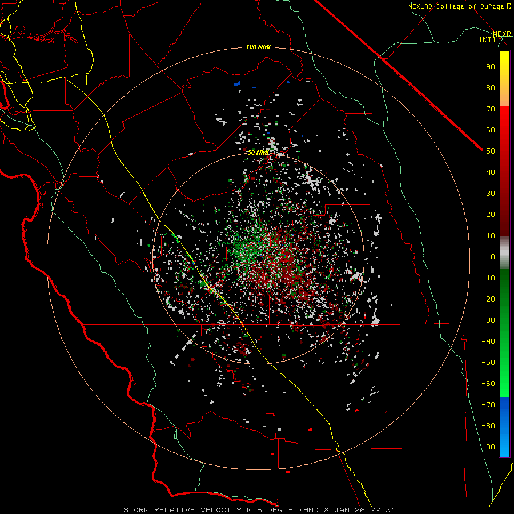Viewport: 514px width, 514px height.
Task: Click the STORM RELATIVE VELOCITY caption text
Action: coord(182,510)
